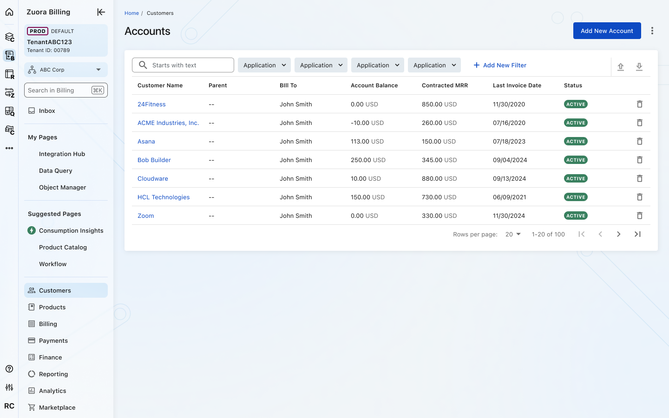Click Add New Filter
The height and width of the screenshot is (418, 669).
[500, 65]
